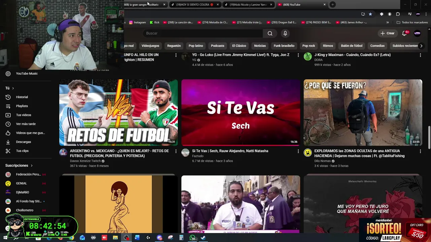Click the Crear button
The image size is (431, 242).
coord(387,33)
